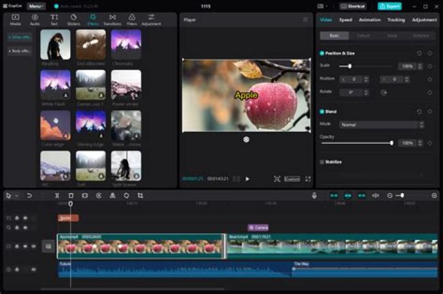
Task: Click the Crop tool in timeline toolbar
Action: coord(140,196)
